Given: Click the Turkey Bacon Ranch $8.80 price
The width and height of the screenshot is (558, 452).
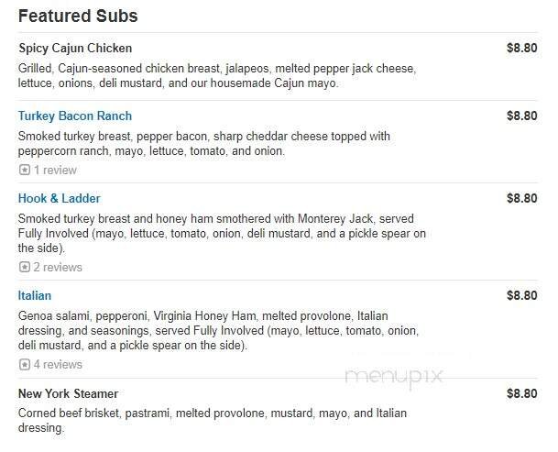Looking at the screenshot, I should click(521, 116).
